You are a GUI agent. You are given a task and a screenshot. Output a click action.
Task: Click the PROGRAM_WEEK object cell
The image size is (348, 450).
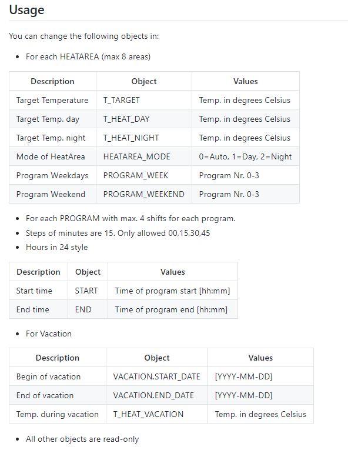[x=144, y=175]
